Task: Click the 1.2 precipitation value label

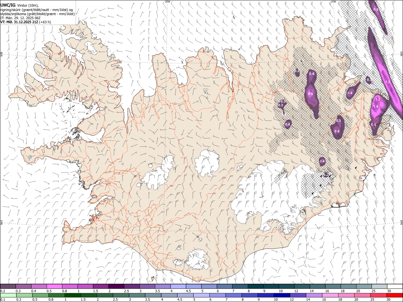Action: pyautogui.click(x=378, y=99)
